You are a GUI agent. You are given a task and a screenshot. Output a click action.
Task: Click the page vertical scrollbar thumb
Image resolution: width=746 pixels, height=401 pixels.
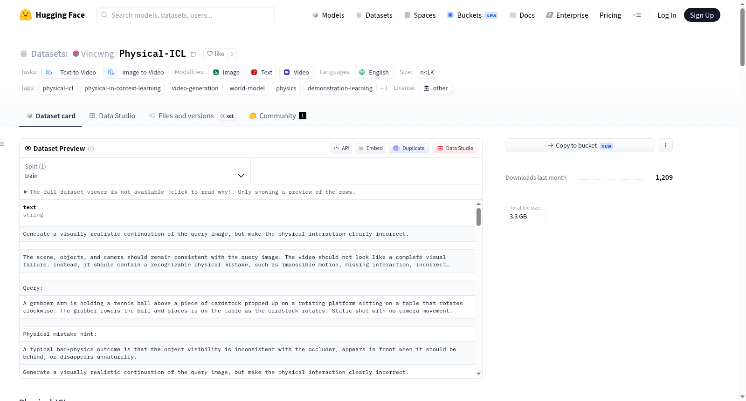point(742,37)
